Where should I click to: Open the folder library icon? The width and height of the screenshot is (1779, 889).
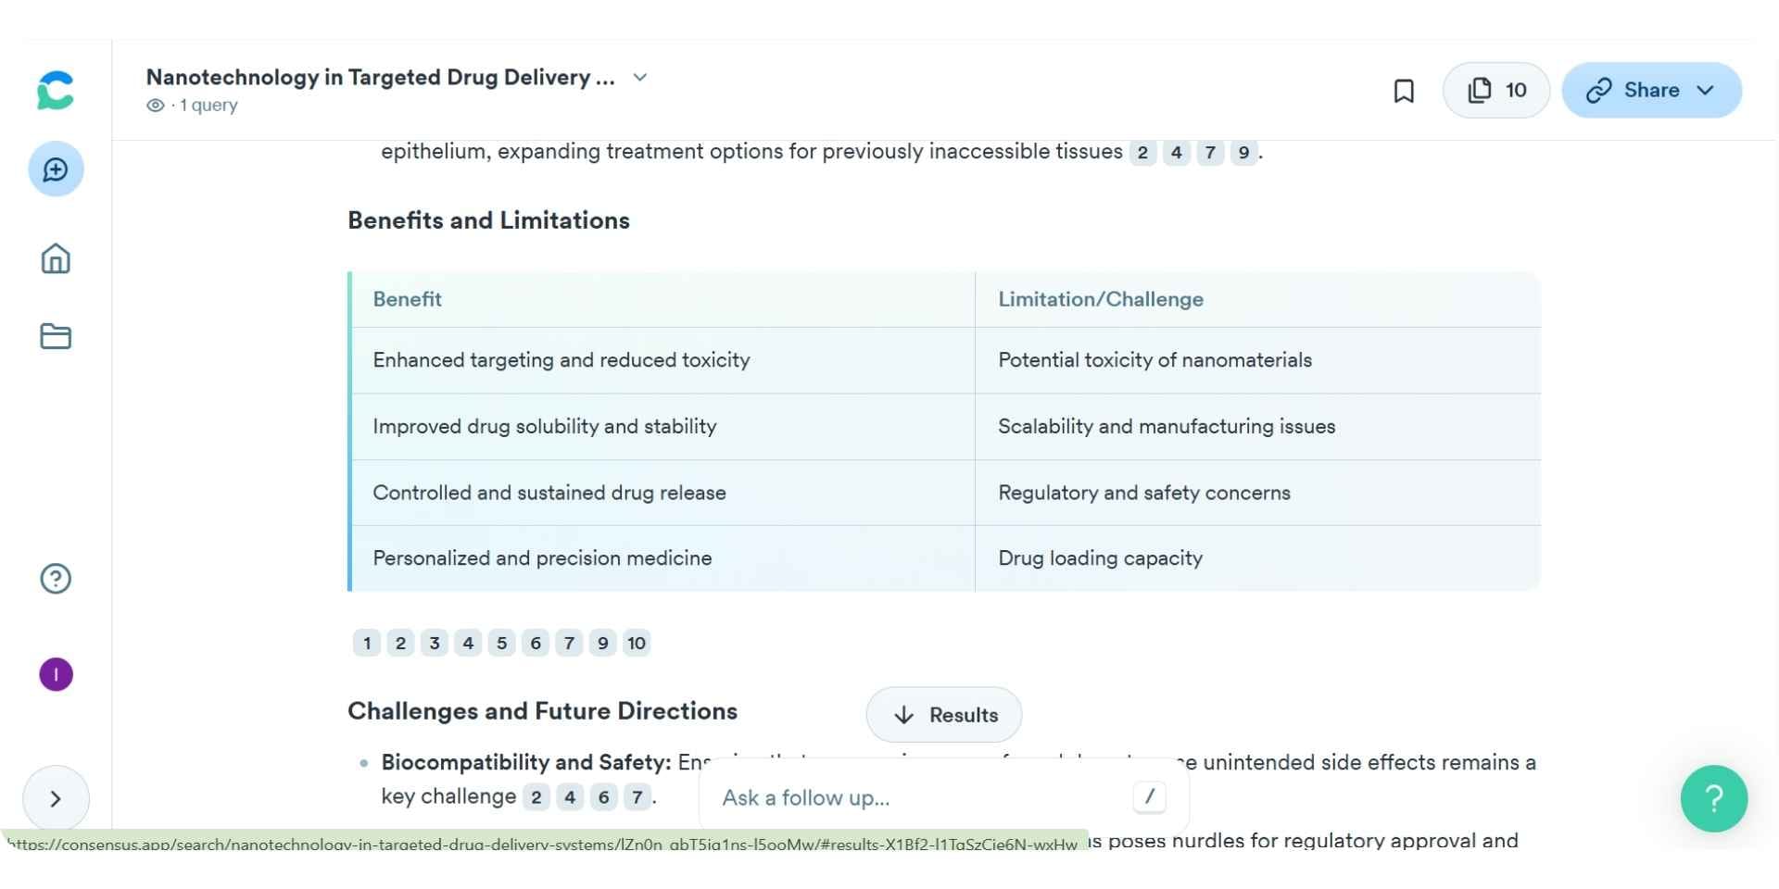[x=56, y=336]
